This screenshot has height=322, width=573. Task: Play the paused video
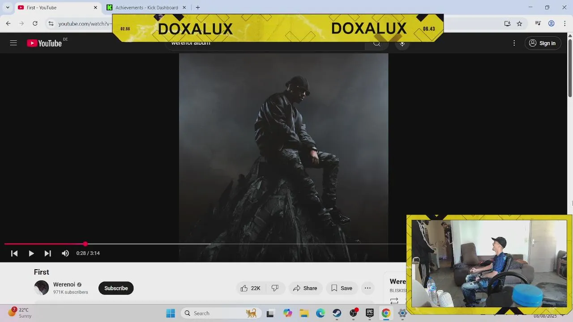tap(31, 253)
